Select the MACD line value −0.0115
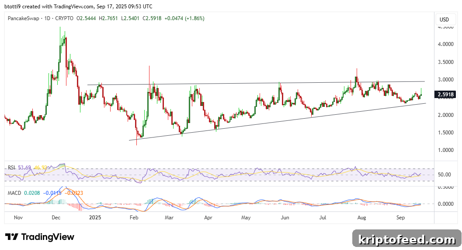 click(52, 193)
